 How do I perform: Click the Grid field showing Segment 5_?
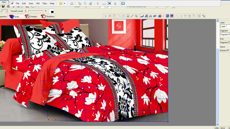click(225, 42)
